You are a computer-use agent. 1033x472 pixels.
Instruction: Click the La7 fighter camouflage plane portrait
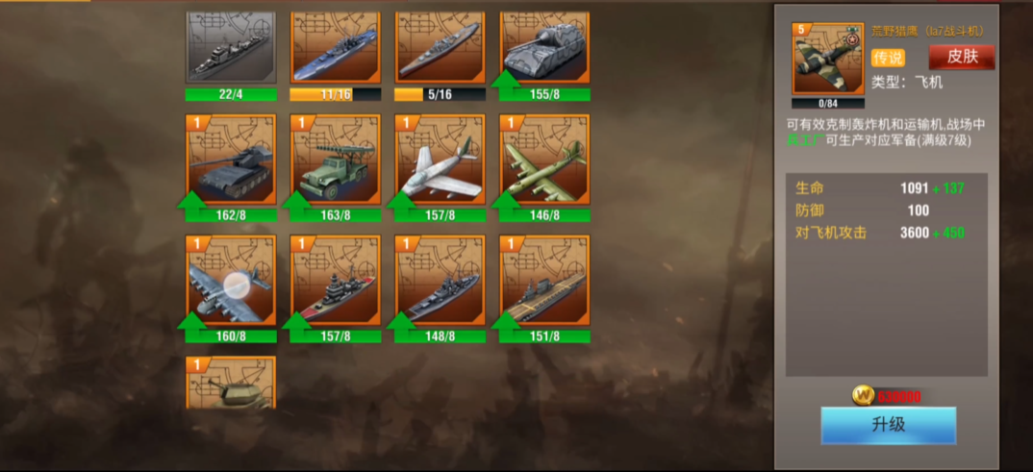point(828,60)
